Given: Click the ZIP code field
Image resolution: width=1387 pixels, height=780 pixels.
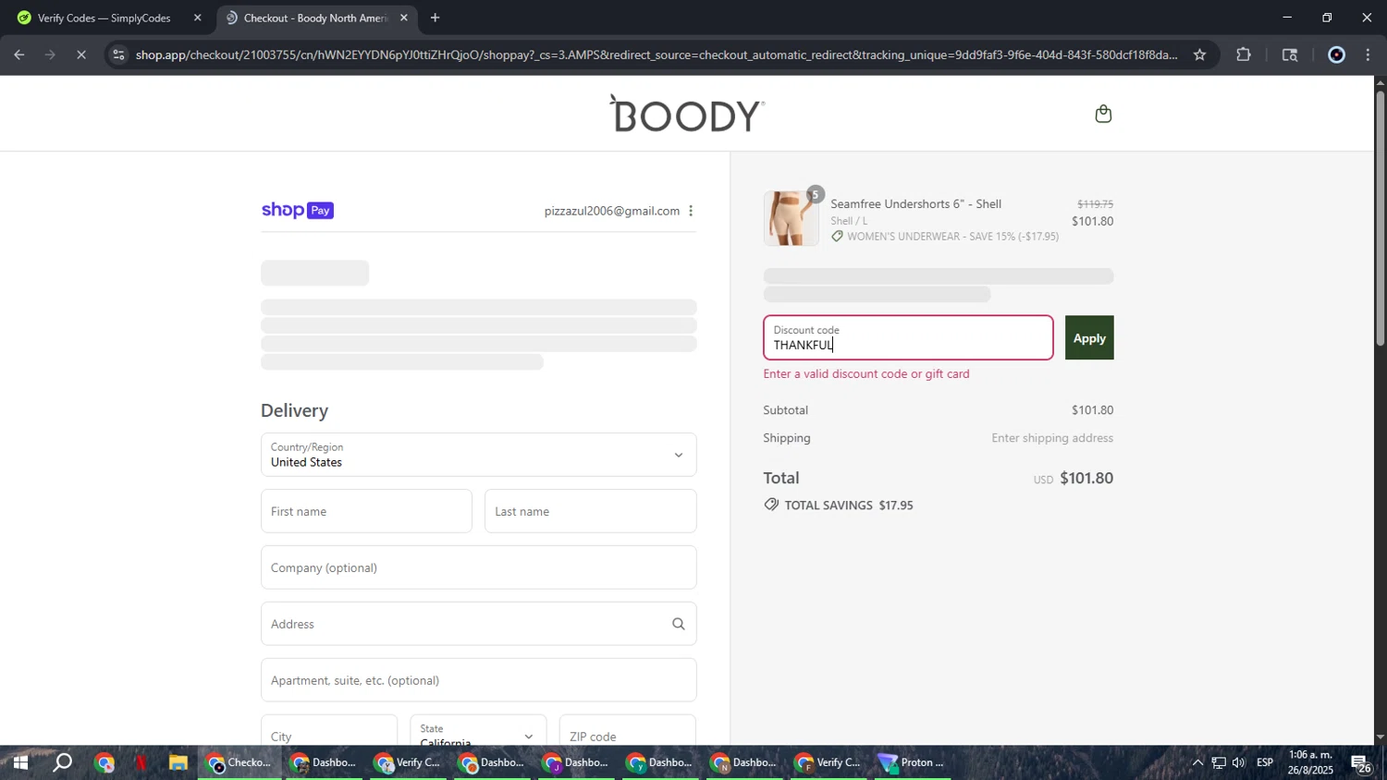Looking at the screenshot, I should coord(628,730).
